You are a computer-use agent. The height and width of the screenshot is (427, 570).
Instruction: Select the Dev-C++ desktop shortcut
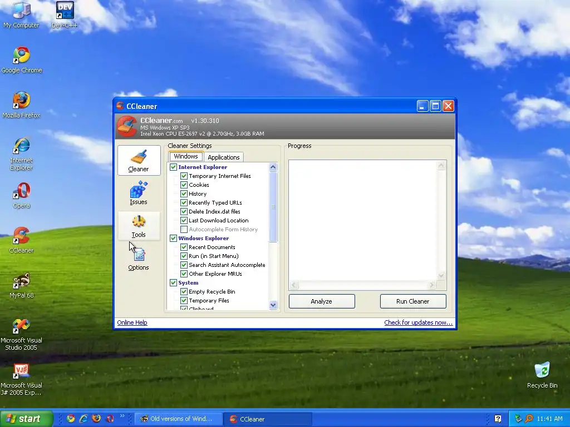coord(65,15)
